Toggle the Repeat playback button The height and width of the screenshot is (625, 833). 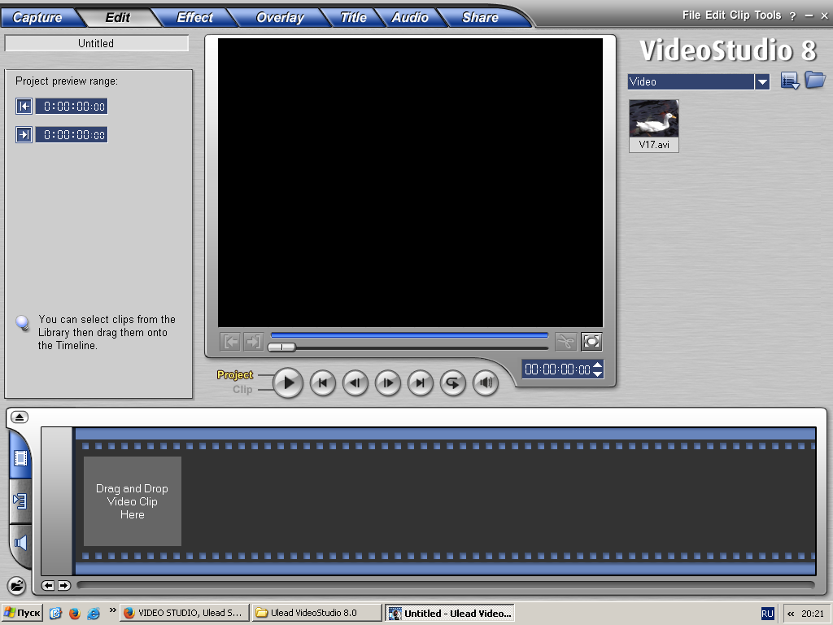point(453,382)
